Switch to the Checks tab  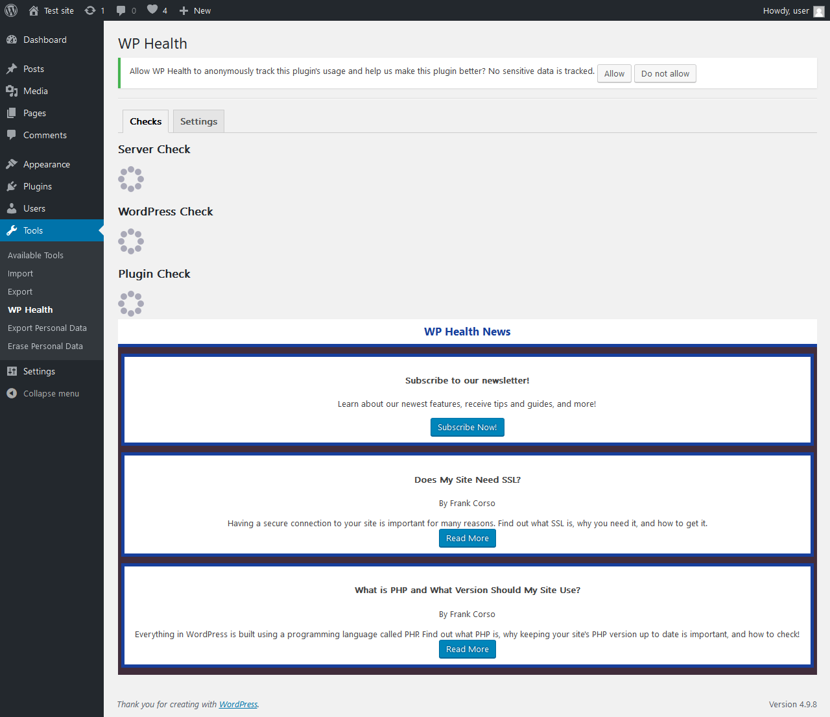tap(146, 121)
